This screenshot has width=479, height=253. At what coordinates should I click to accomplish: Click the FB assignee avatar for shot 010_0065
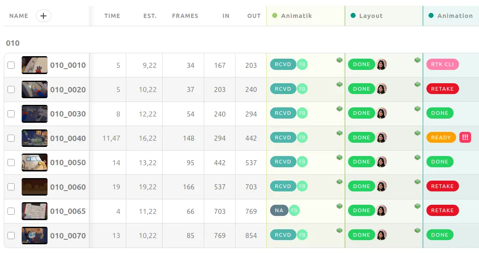pos(294,211)
